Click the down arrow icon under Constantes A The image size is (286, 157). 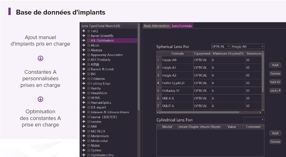click(x=40, y=99)
